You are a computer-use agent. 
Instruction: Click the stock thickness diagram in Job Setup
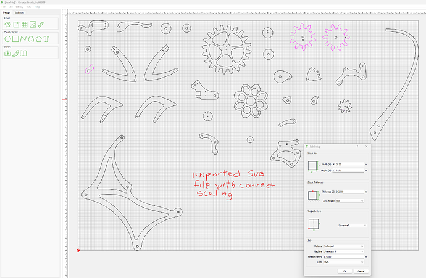(313, 195)
